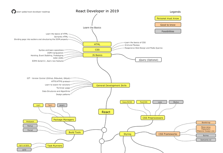Screen dimensions: 223x153
Task: Click Hoisting, Event Bubbling, Prototyping text
Action: pos(47,55)
